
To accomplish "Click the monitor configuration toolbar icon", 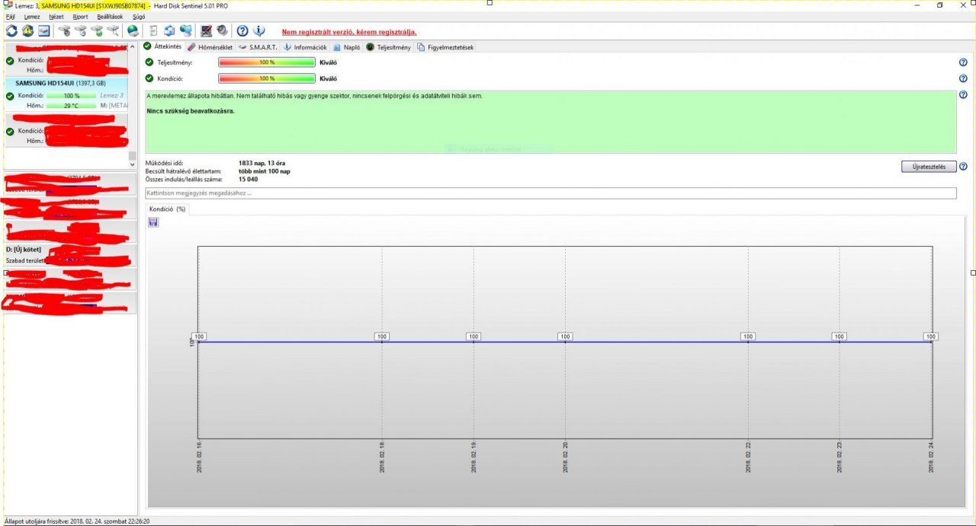I will click(206, 31).
